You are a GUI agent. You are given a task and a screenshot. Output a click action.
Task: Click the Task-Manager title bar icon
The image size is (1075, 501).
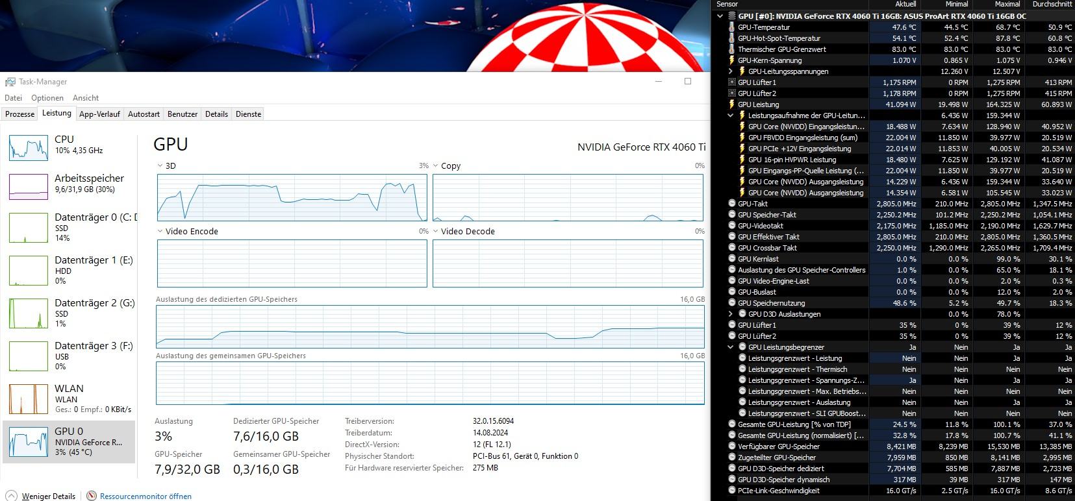[10, 82]
